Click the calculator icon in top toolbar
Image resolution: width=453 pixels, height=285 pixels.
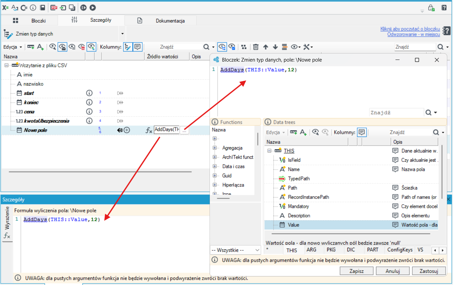42,7
